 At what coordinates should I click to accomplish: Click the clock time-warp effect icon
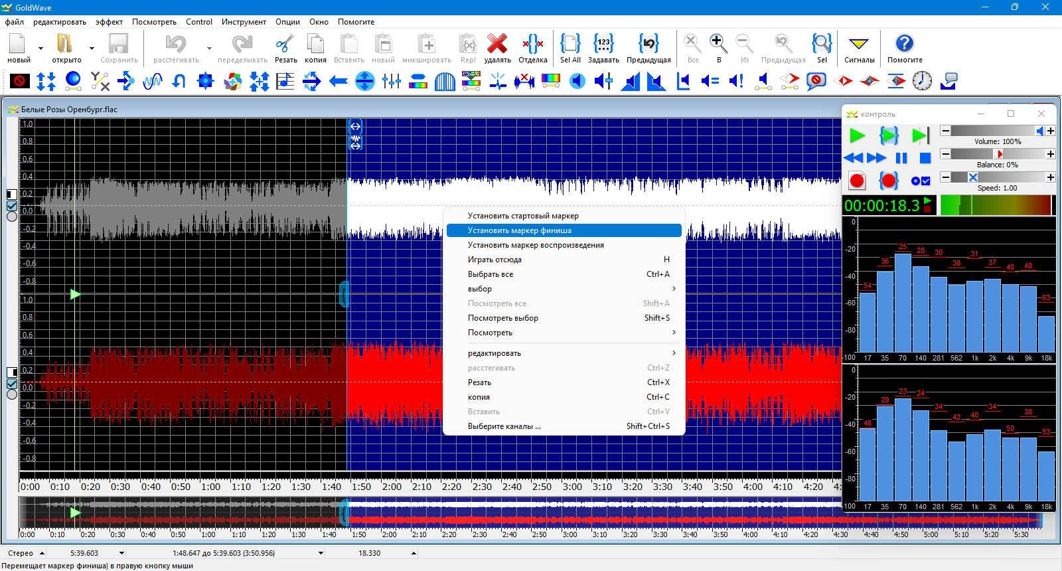coord(922,81)
